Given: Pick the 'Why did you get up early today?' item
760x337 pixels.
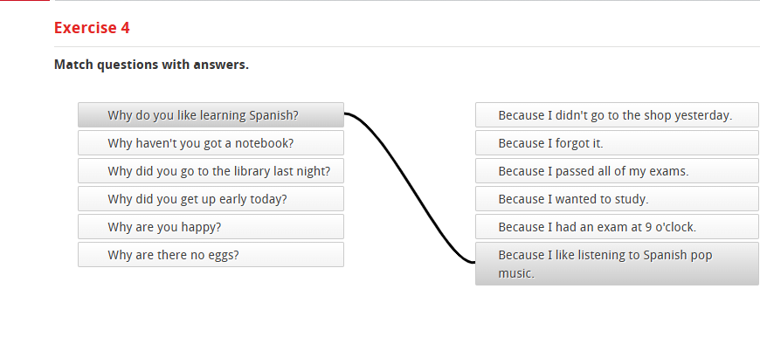Looking at the screenshot, I should coord(211,198).
